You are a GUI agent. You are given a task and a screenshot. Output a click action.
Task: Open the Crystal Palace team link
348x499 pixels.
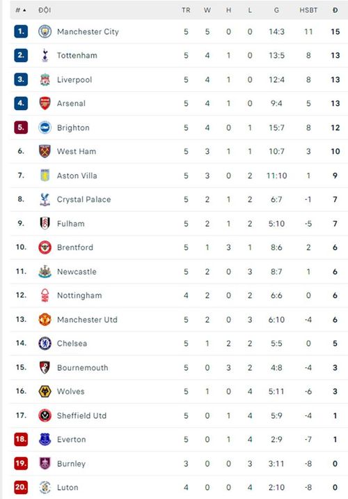tap(84, 199)
